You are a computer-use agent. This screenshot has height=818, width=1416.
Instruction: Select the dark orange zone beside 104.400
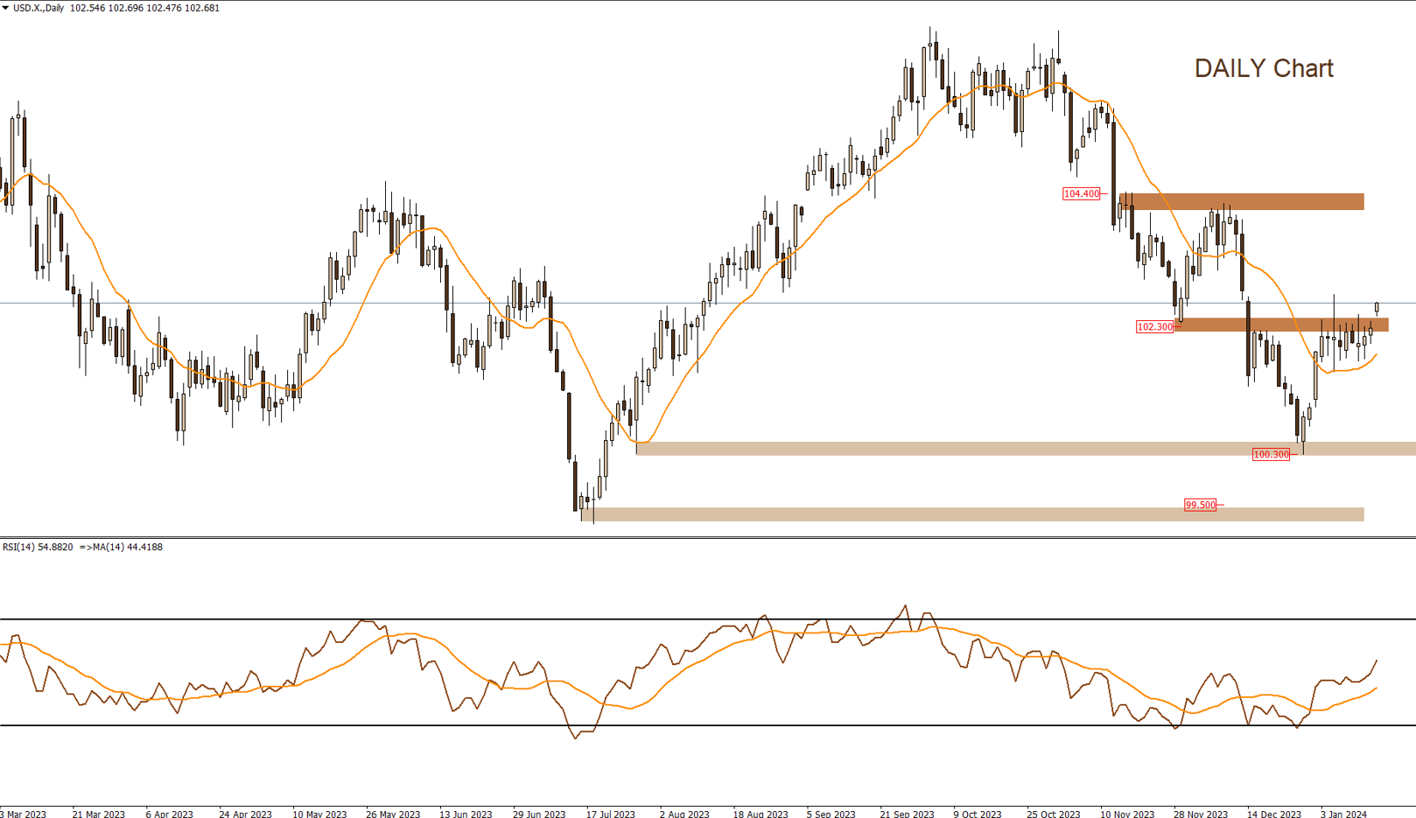pos(1243,202)
